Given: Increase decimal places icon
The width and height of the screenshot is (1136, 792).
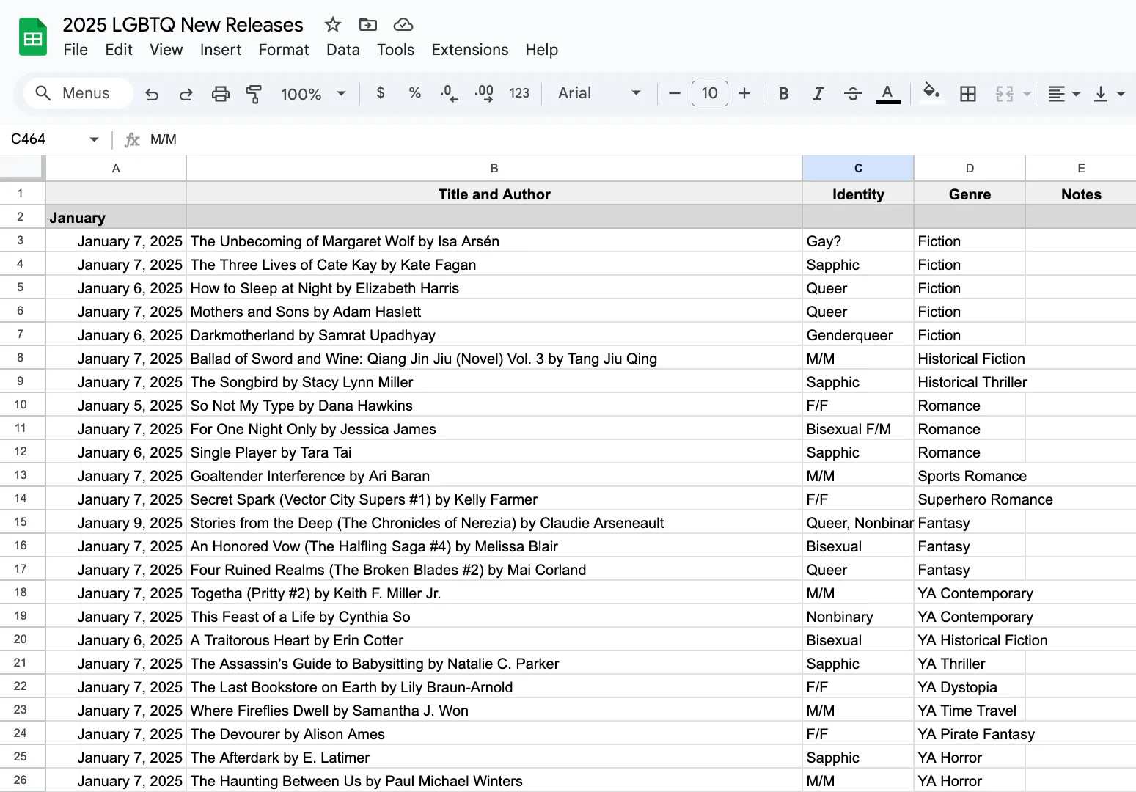Looking at the screenshot, I should coord(484,93).
